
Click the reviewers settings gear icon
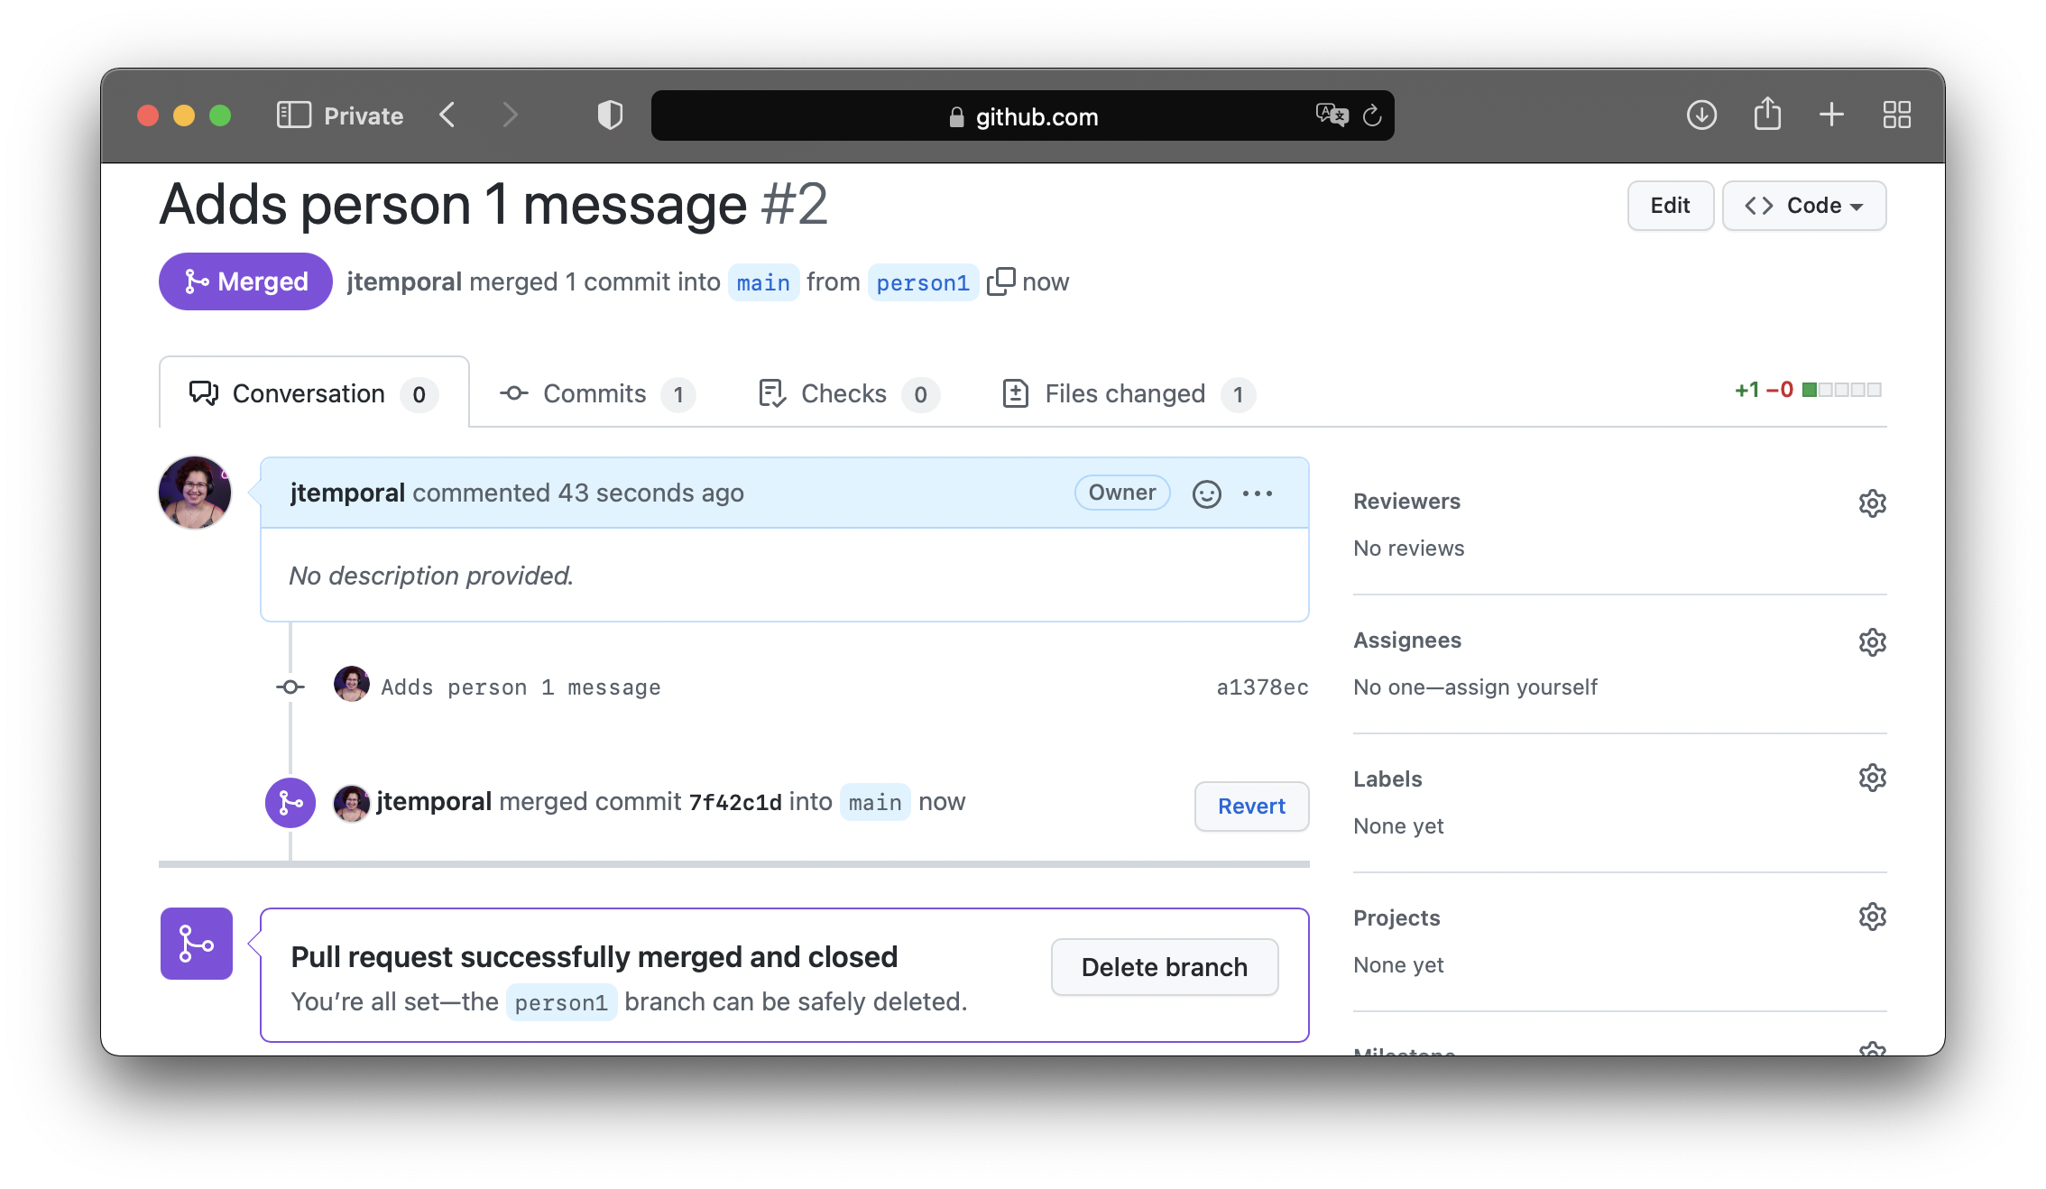pos(1874,502)
